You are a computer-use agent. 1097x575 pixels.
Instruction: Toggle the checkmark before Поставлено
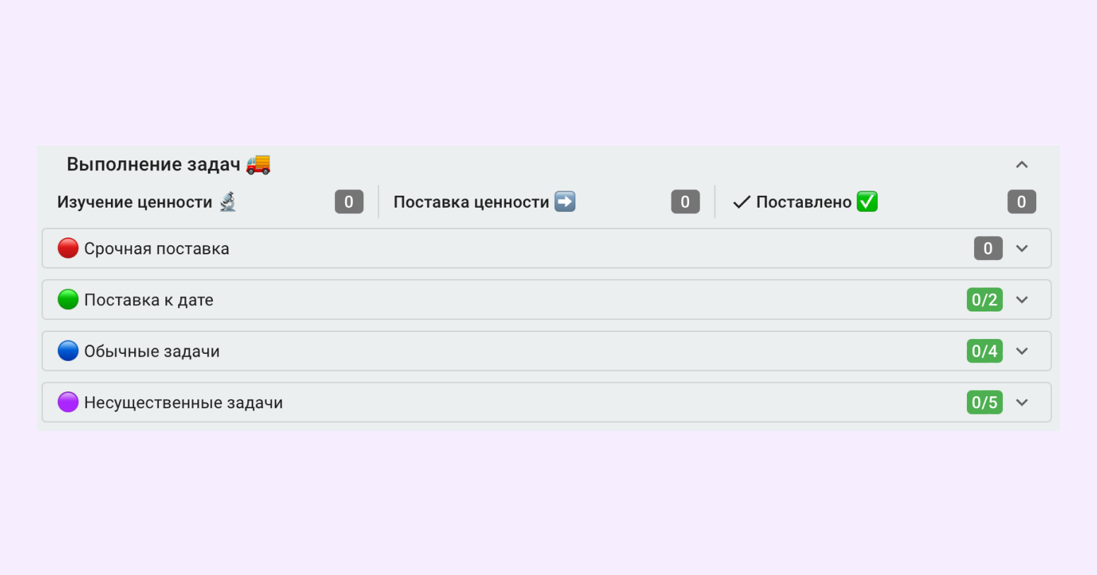point(741,201)
